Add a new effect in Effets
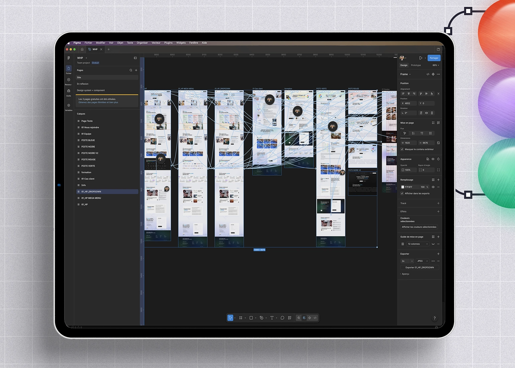Screen dimensions: 515x368 438,211
